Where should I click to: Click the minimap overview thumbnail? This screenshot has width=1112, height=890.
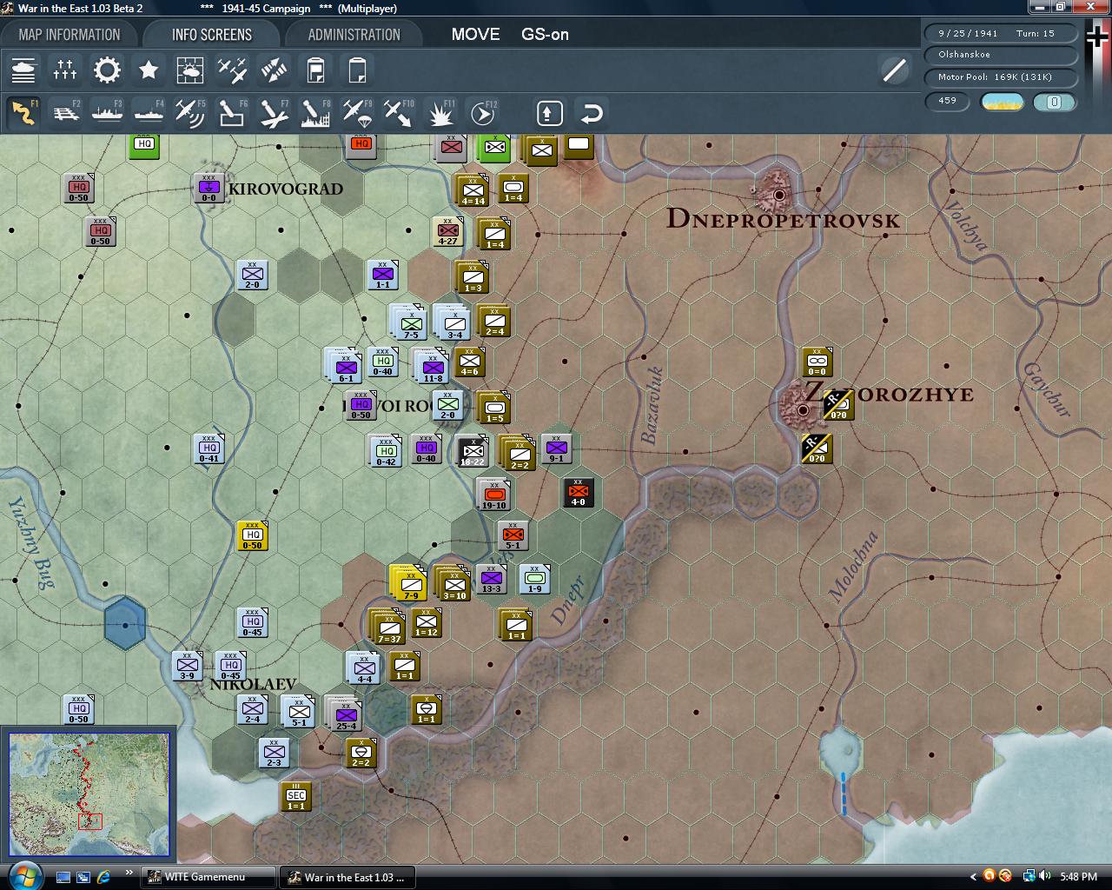(89, 794)
